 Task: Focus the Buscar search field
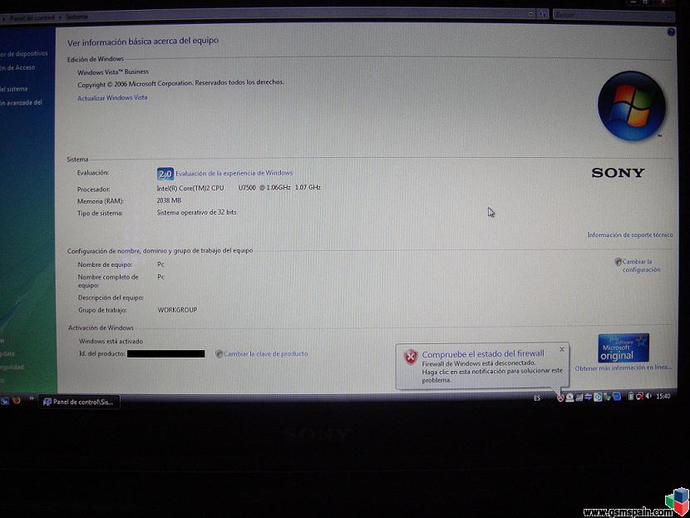coord(613,15)
